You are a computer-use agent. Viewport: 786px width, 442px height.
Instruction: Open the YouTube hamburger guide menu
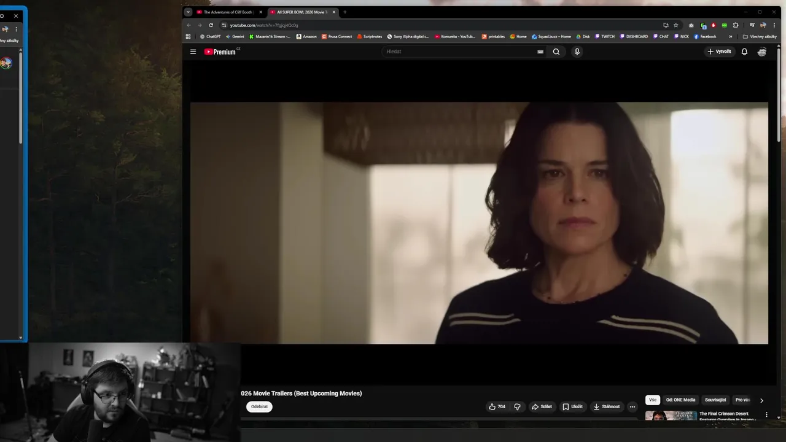coord(193,52)
